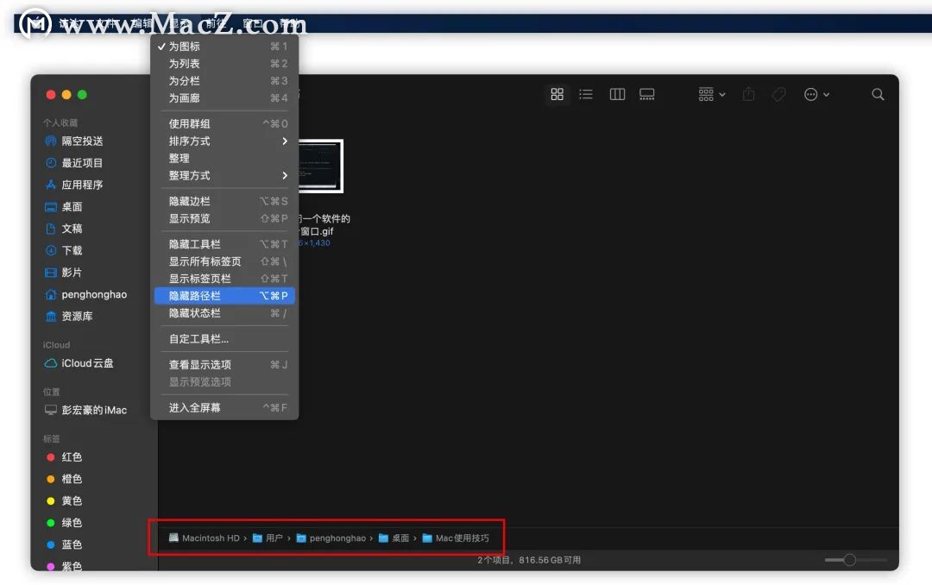Screen dimensions: 932x585
Task: Select 隔空投送 (AirDrop) in the sidebar
Action: pos(73,141)
